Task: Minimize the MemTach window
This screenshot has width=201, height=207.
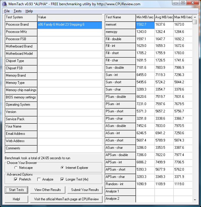Action: [x=175, y=3]
